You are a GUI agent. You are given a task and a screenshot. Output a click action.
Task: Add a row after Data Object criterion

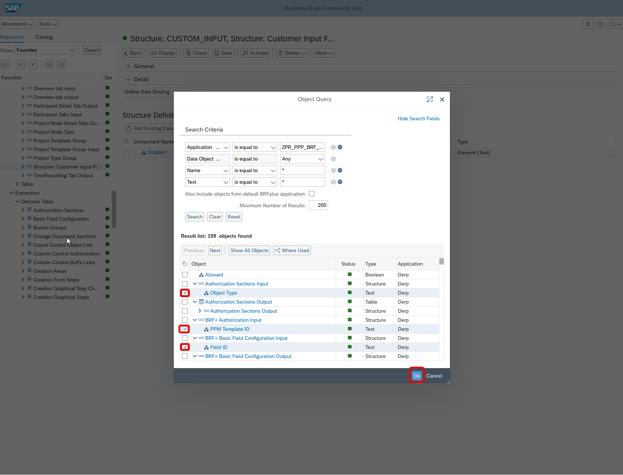point(333,159)
